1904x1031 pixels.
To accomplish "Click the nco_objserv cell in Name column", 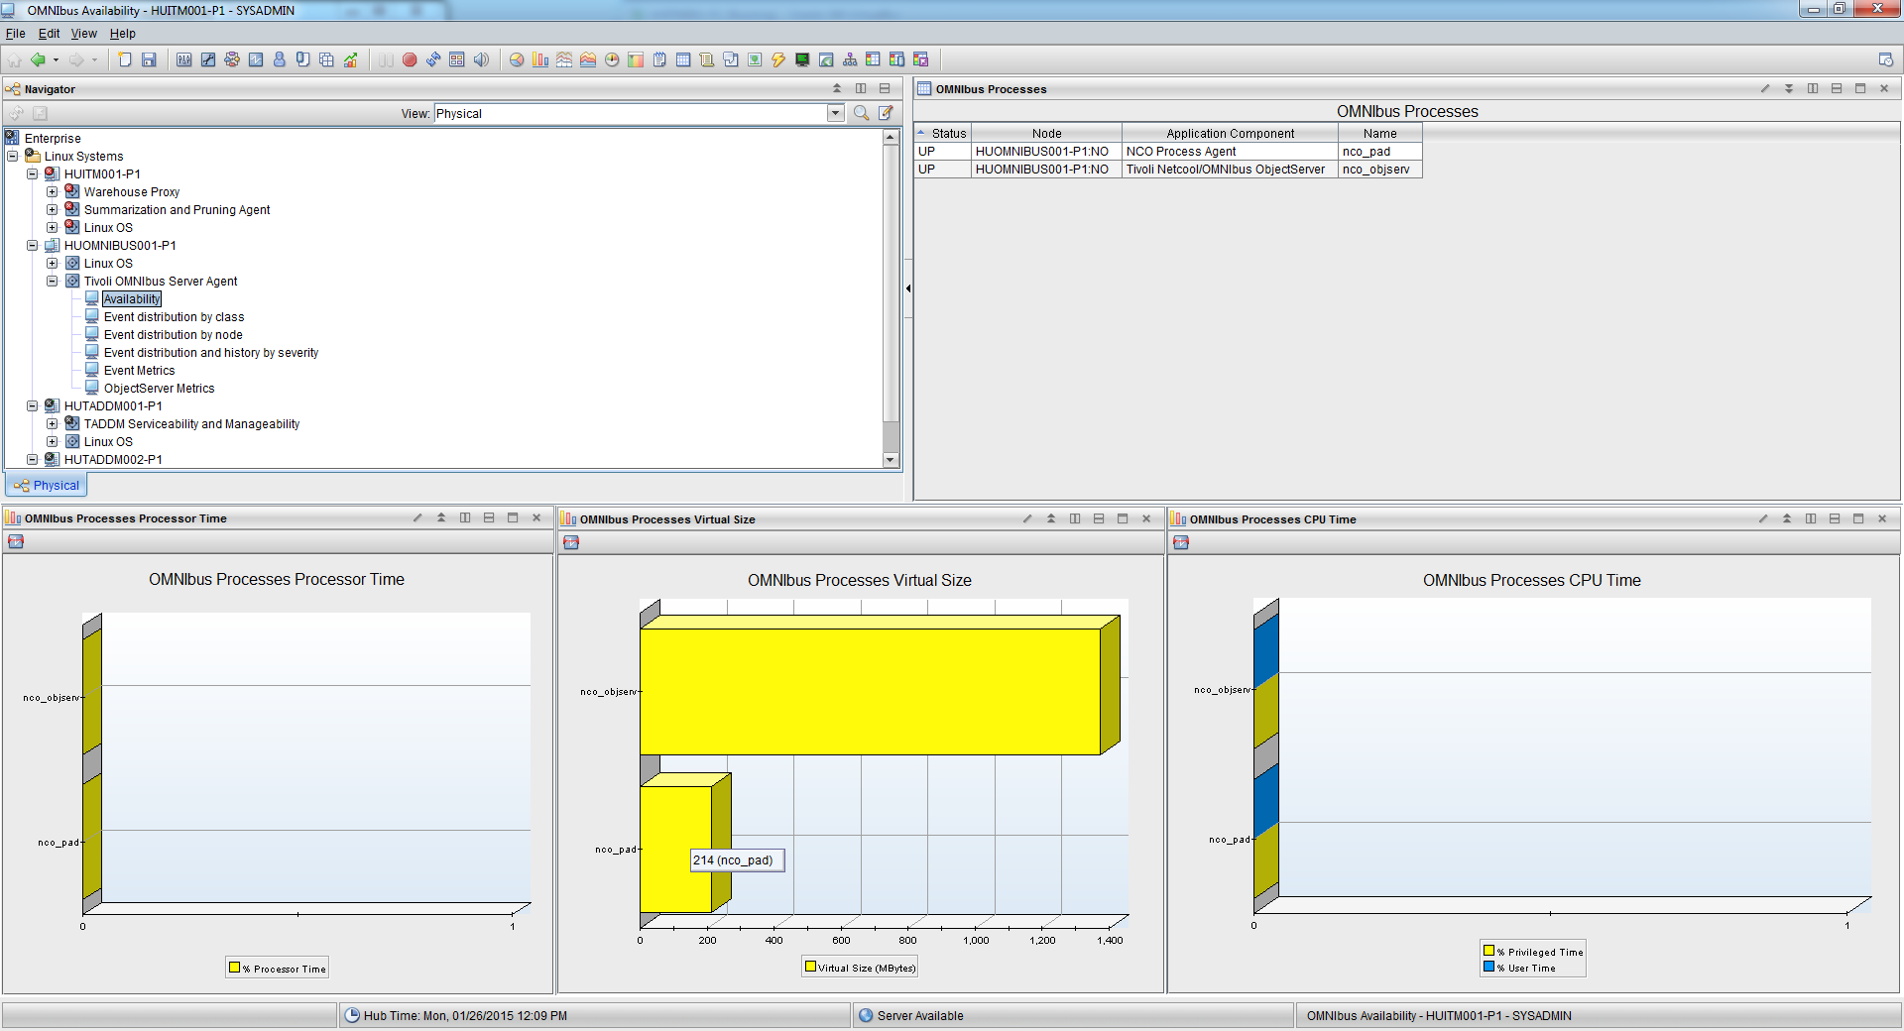I will coord(1379,170).
